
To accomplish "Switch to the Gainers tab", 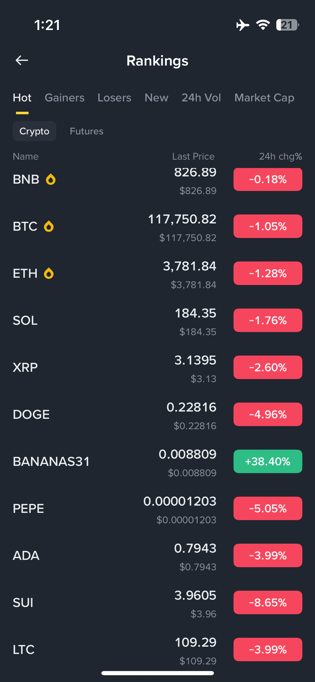I will coord(65,98).
